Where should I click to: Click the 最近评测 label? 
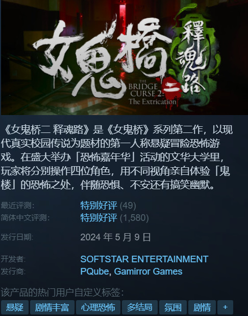(x=17, y=206)
